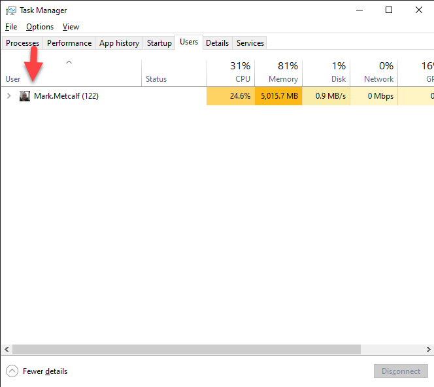Image resolution: width=434 pixels, height=387 pixels.
Task: Click the Task Manager title bar icon
Action: point(11,10)
